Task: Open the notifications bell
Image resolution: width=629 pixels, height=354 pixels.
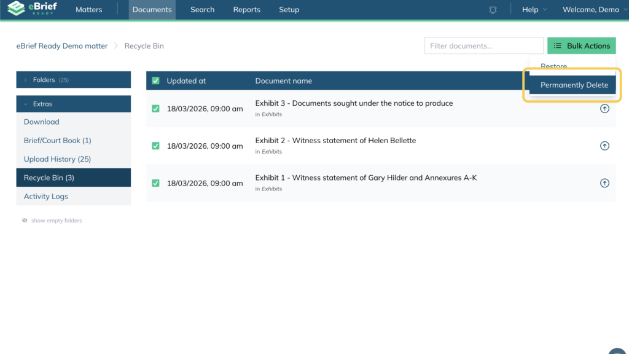Action: tap(493, 10)
